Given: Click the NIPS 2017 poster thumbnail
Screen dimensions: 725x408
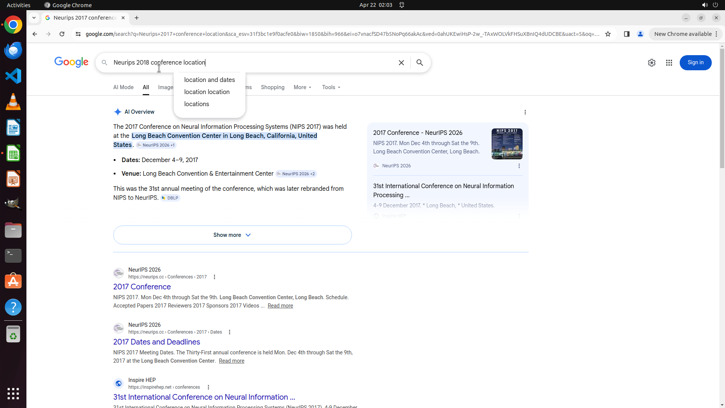Looking at the screenshot, I should (x=507, y=144).
